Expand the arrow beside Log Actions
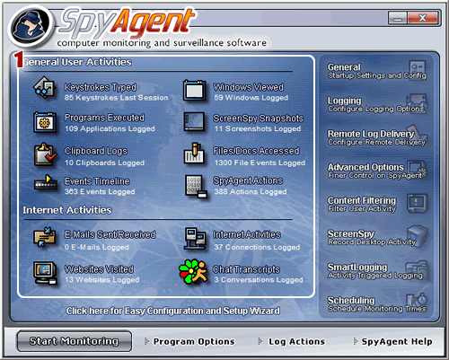 260,341
